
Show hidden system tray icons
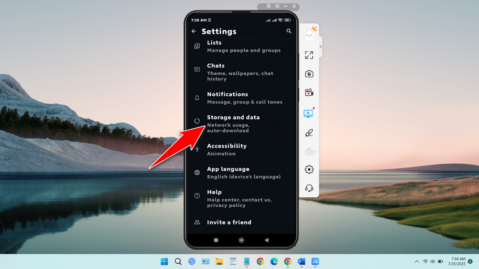pos(416,262)
